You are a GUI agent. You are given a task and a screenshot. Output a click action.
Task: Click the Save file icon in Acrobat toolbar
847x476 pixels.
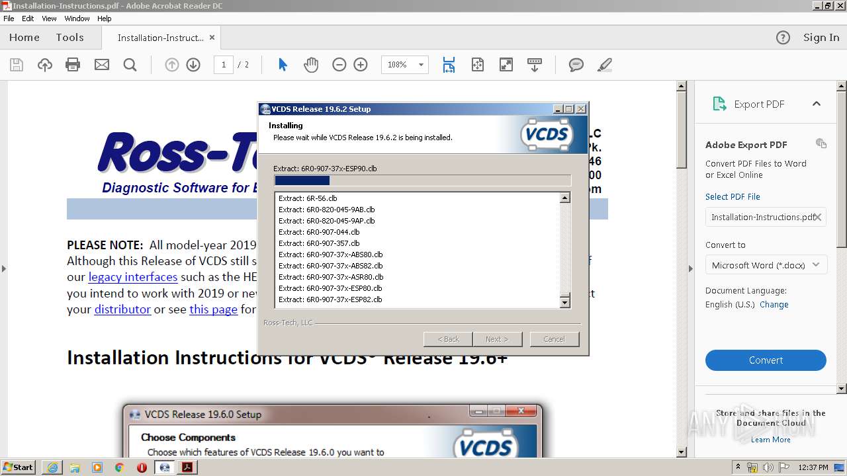pos(17,65)
